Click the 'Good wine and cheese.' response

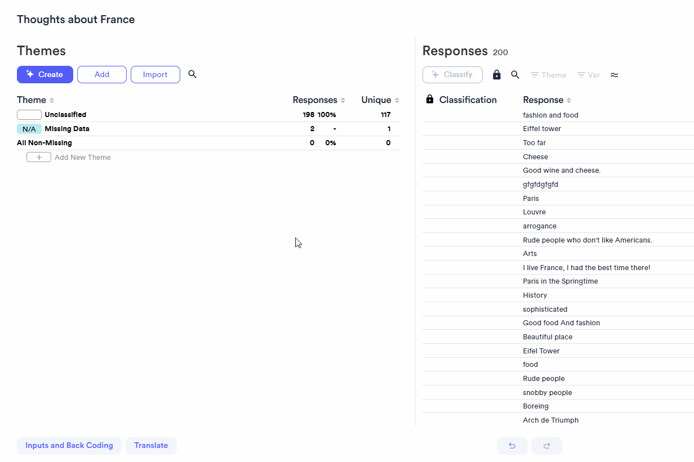[x=562, y=171]
